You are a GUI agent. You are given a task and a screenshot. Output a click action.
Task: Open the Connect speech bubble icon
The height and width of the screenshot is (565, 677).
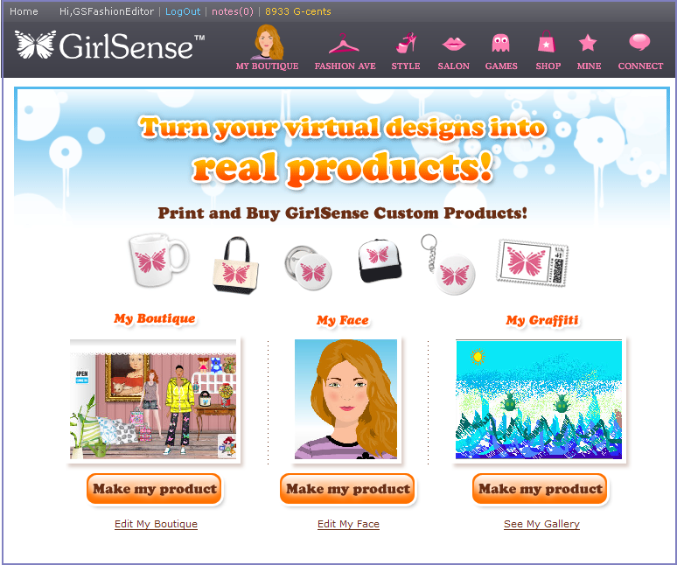pos(639,42)
